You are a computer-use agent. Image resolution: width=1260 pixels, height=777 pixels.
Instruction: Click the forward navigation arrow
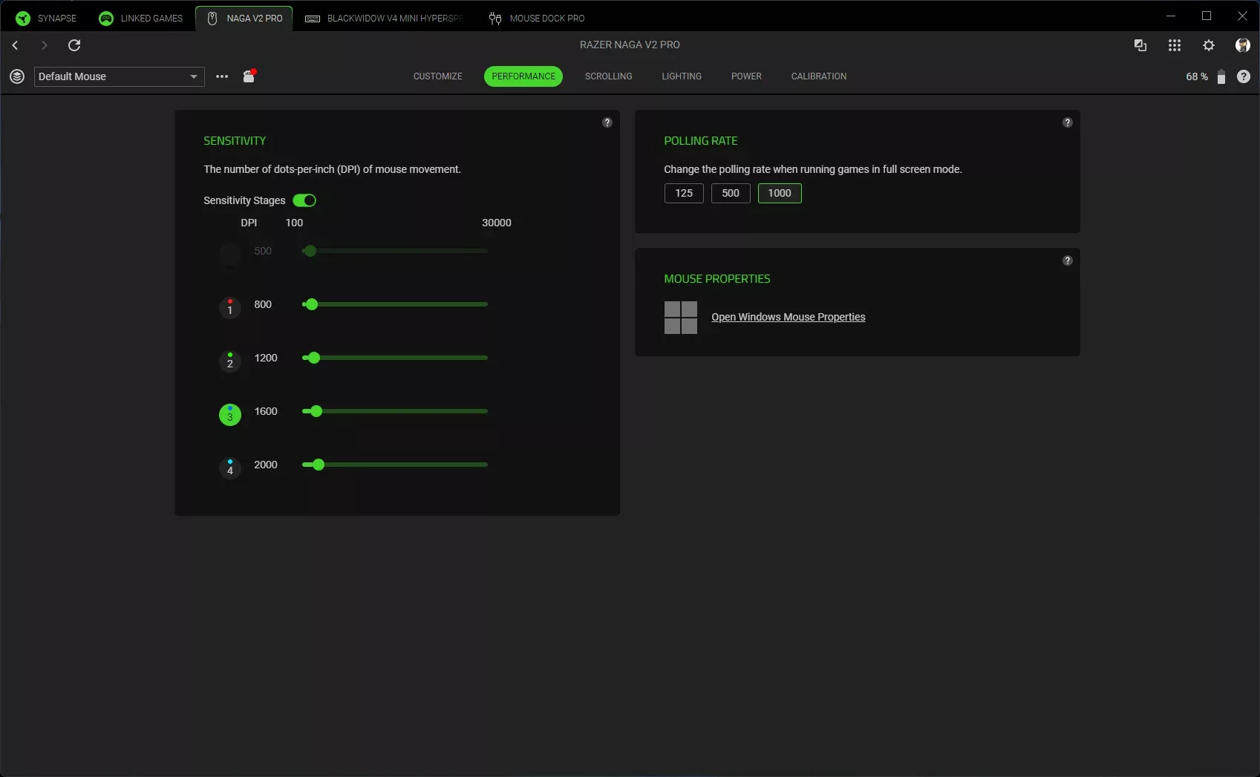[x=45, y=45]
